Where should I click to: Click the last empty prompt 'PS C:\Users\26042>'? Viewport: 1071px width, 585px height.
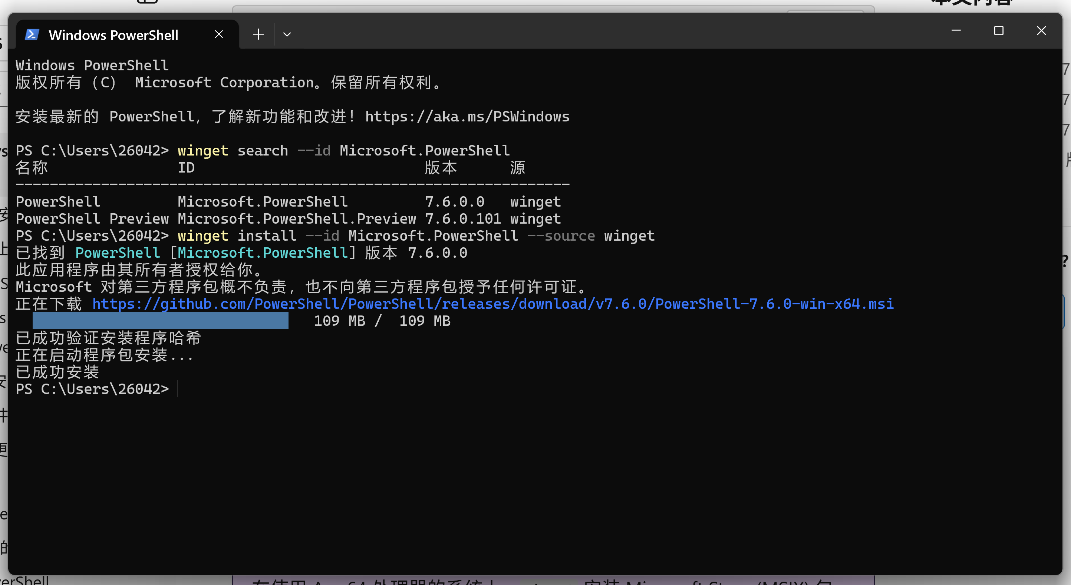pos(92,389)
